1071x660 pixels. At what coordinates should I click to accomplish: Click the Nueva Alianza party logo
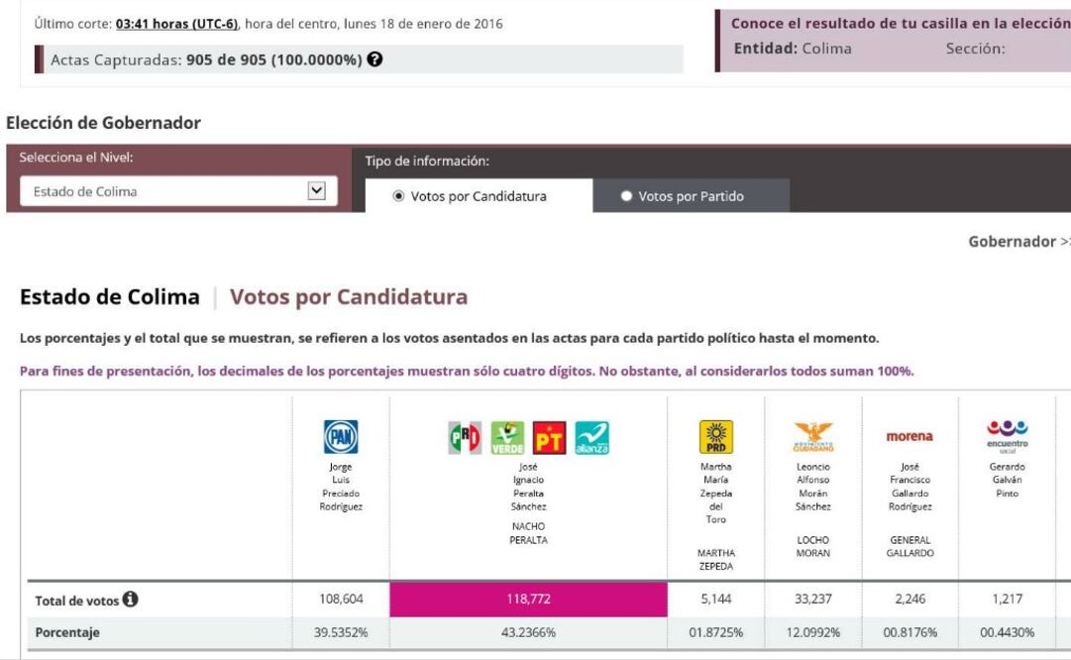592,436
